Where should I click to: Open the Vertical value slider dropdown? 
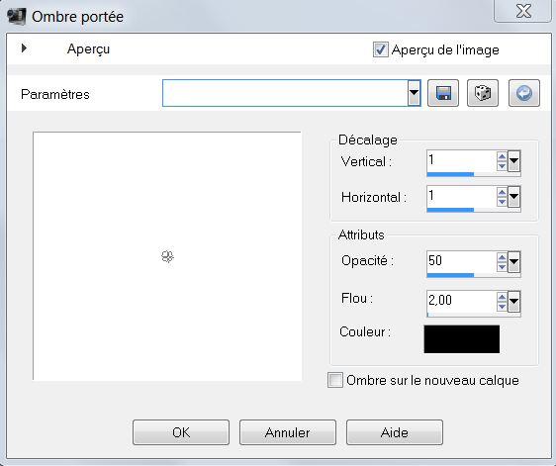513,161
